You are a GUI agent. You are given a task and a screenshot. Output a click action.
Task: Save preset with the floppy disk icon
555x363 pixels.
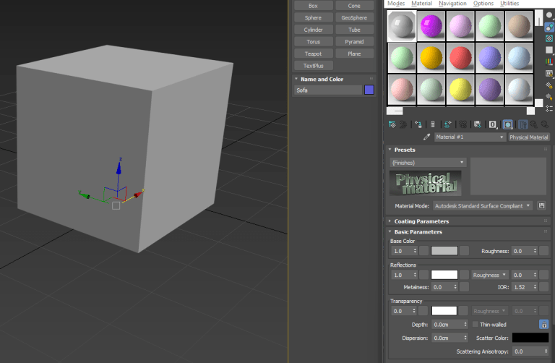point(540,205)
